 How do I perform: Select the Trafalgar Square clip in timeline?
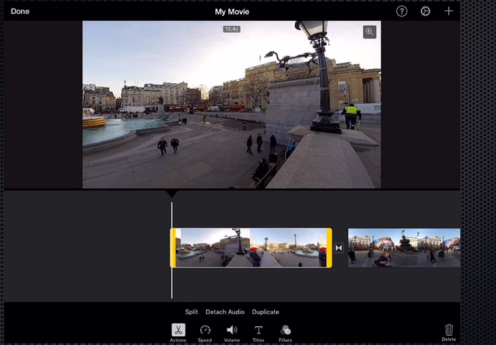(x=251, y=248)
